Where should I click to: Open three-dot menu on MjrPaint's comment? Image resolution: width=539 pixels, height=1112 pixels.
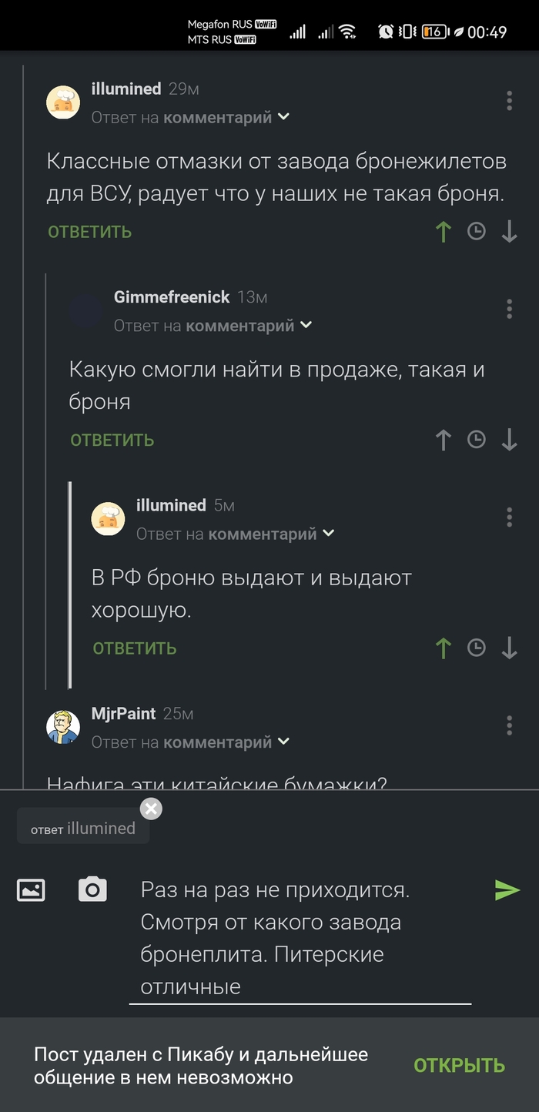[x=509, y=725]
